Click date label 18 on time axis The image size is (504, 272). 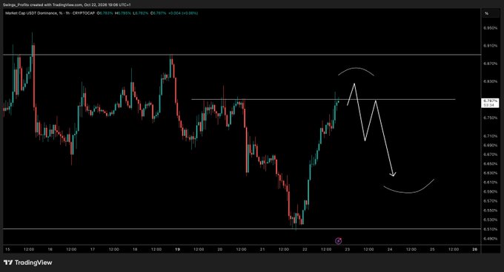click(x=135, y=249)
